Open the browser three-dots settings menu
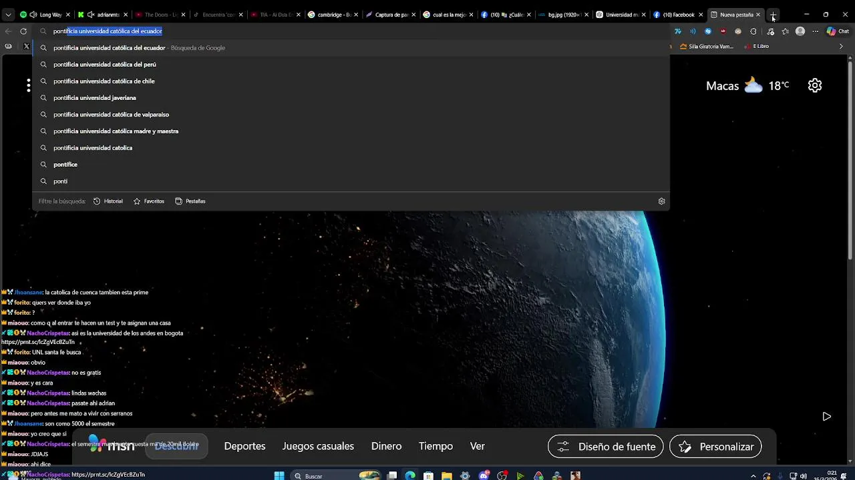855x480 pixels. tap(815, 31)
